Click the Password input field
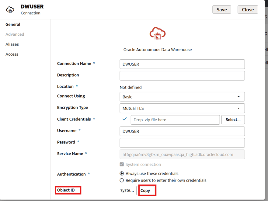 (182, 143)
